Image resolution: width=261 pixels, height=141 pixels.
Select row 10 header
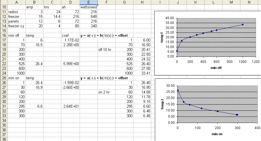pyautogui.click(x=4, y=7)
